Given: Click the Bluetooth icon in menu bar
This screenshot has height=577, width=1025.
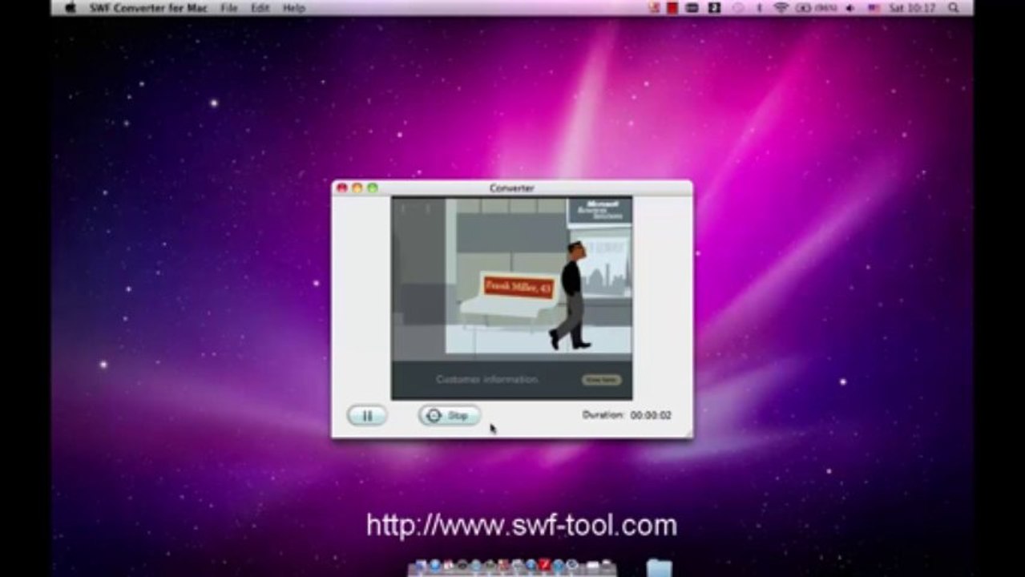Looking at the screenshot, I should pyautogui.click(x=760, y=8).
